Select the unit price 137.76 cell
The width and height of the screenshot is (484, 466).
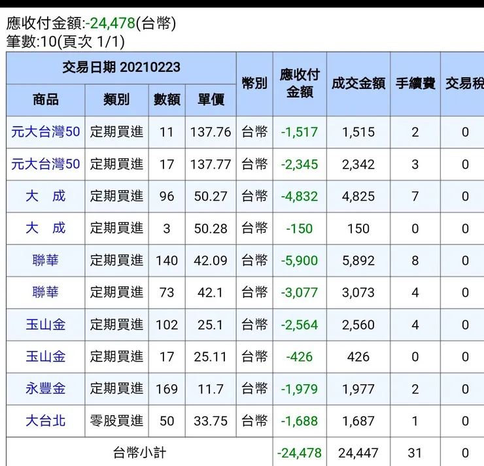211,132
